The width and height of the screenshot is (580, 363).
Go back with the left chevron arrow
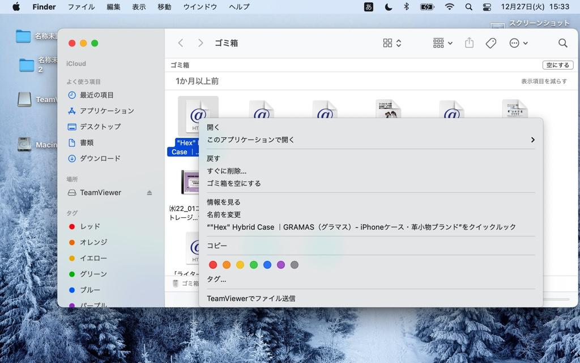point(181,43)
